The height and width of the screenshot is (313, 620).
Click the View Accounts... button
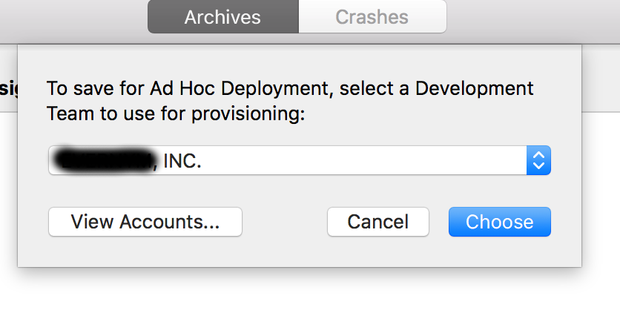tap(145, 222)
